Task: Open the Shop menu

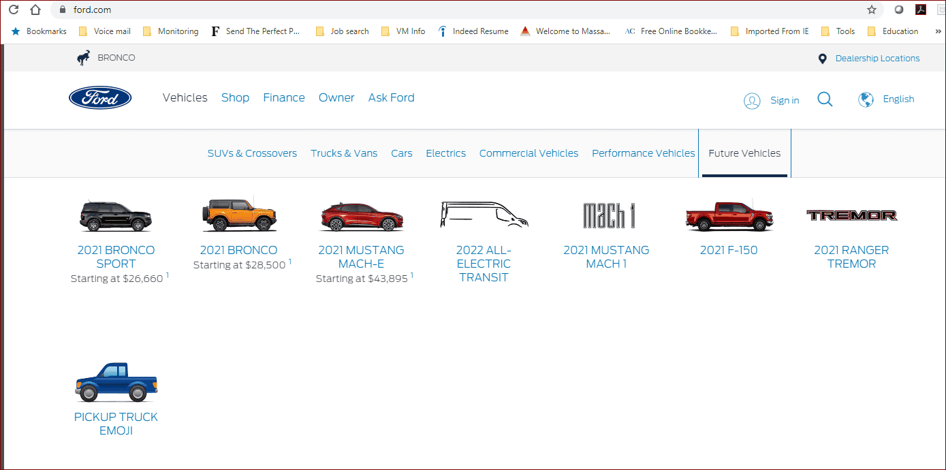Action: tap(235, 97)
